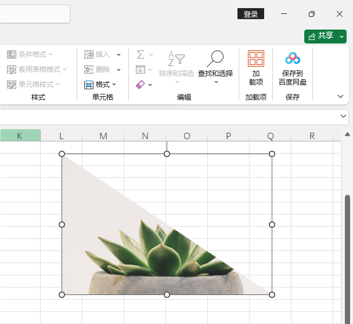Click the picture's bottom-middle resize handle
The image size is (353, 324).
tap(167, 295)
